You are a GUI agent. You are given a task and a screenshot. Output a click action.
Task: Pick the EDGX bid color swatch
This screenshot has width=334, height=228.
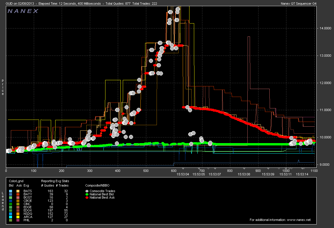(x=11, y=210)
